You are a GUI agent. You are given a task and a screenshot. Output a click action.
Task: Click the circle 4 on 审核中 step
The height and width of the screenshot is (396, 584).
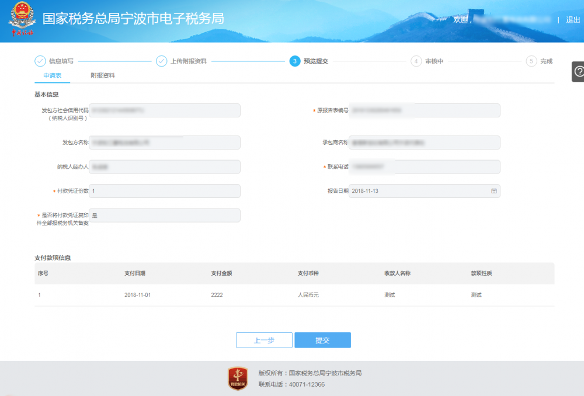416,60
